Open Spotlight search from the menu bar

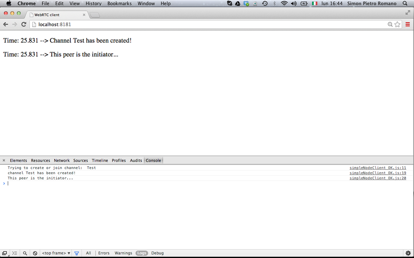pos(405,3)
